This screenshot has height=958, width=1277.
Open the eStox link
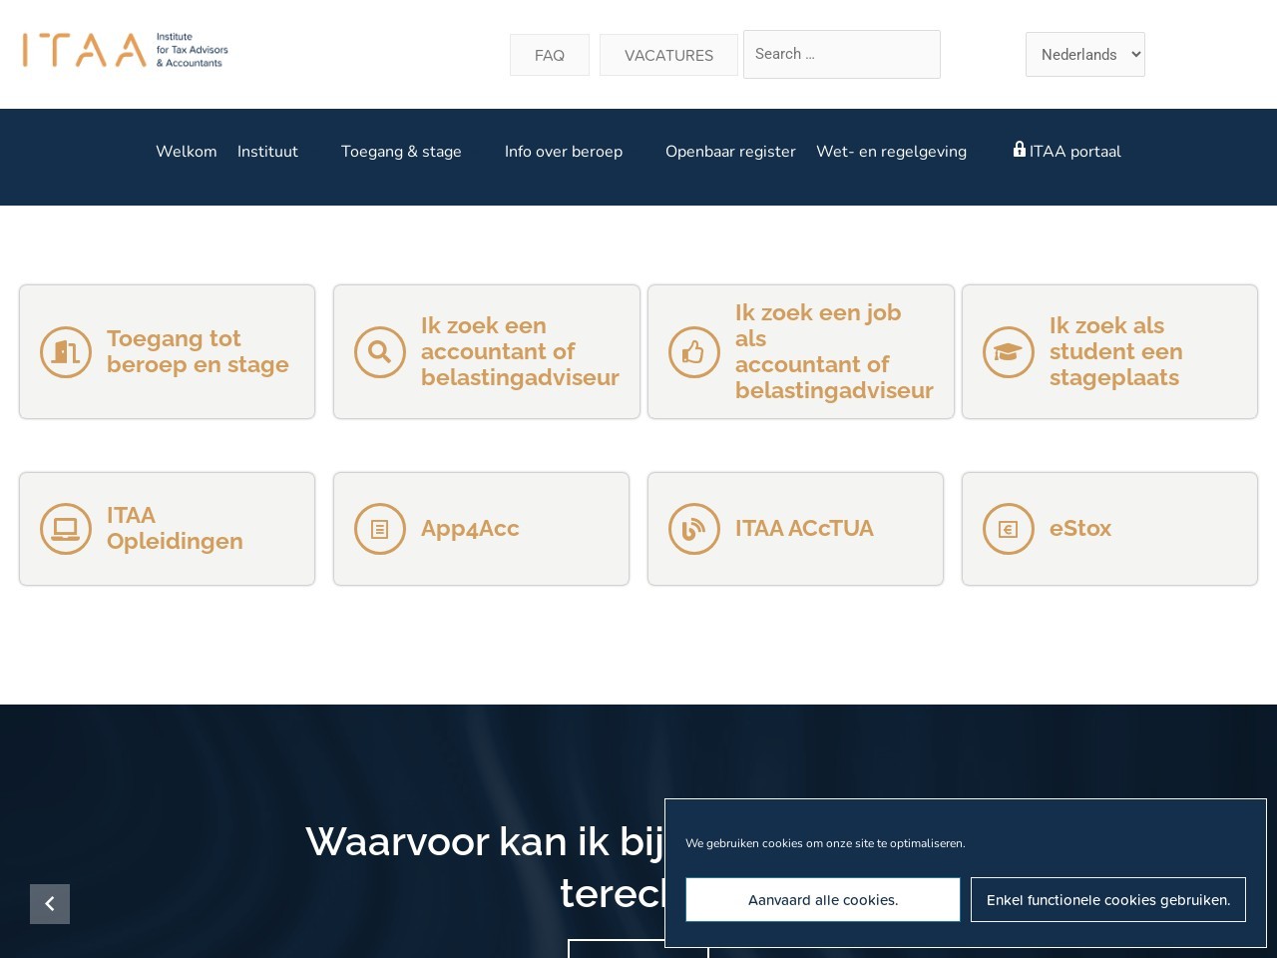[1080, 529]
